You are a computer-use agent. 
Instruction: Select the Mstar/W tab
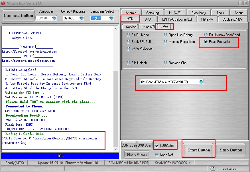tap(207, 19)
